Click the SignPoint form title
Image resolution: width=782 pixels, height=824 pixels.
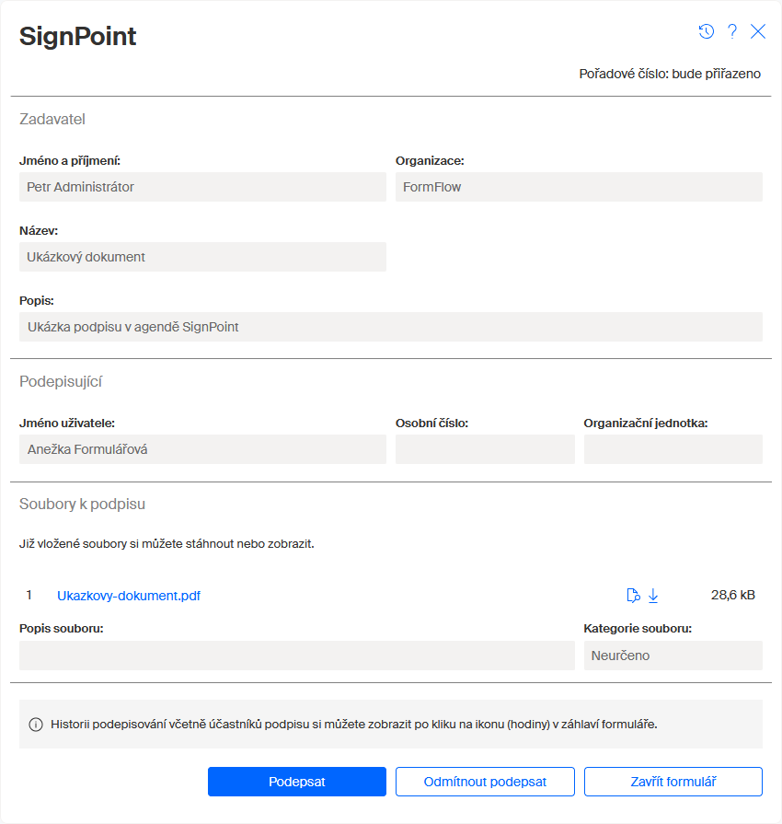coord(78,36)
